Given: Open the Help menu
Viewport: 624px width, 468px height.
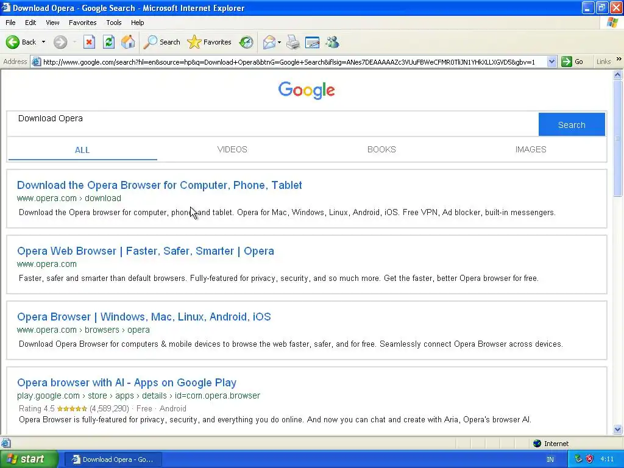Looking at the screenshot, I should pyautogui.click(x=138, y=23).
